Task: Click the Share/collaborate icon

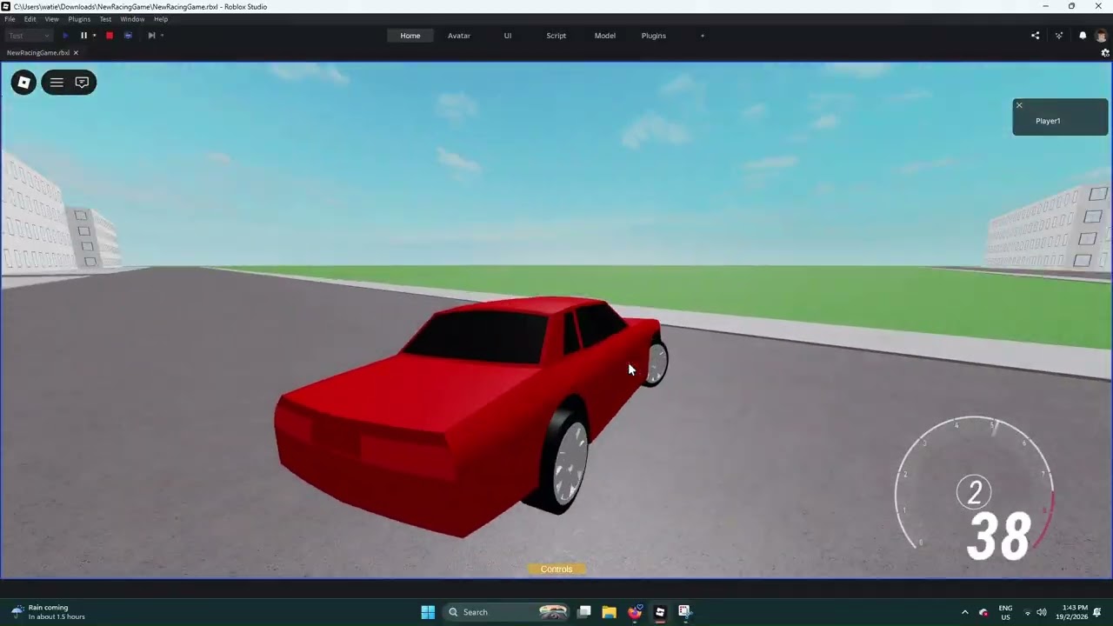Action: pos(1035,36)
